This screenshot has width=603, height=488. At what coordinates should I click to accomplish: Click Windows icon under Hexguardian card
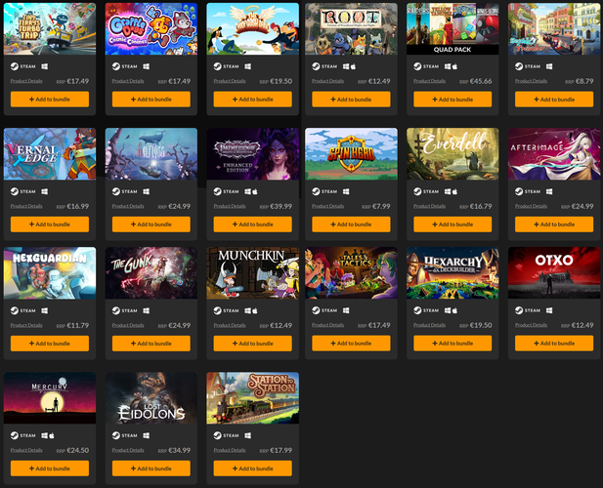(45, 310)
